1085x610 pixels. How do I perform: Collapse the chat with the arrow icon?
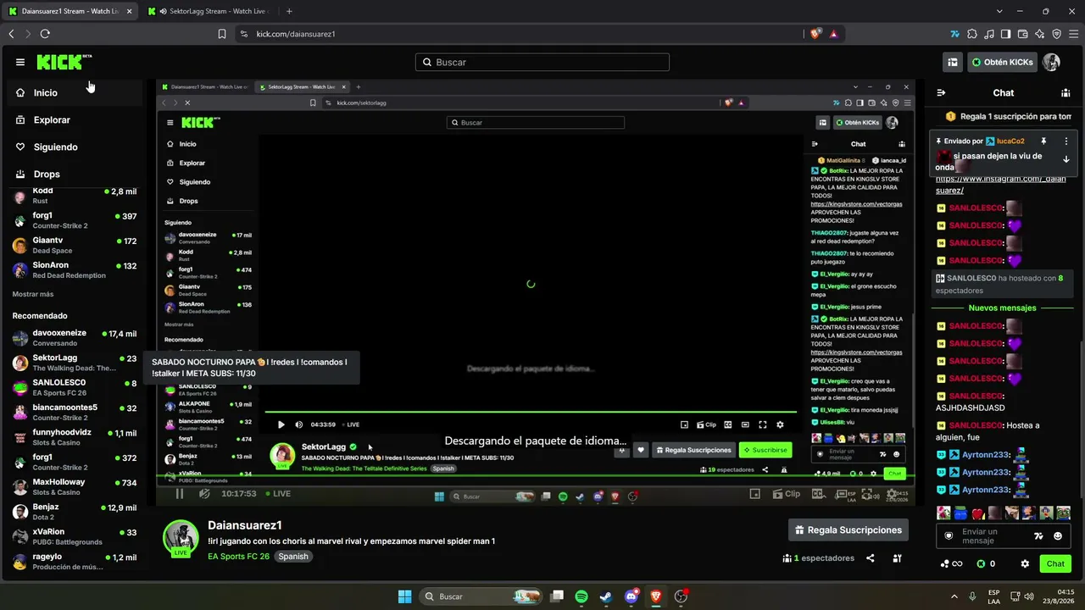pos(941,92)
